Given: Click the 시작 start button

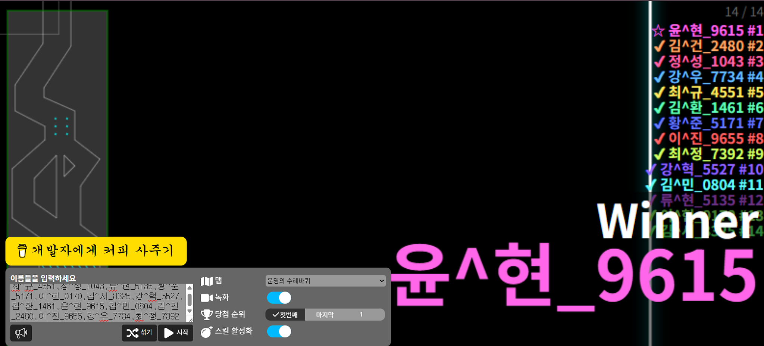Looking at the screenshot, I should [x=175, y=333].
